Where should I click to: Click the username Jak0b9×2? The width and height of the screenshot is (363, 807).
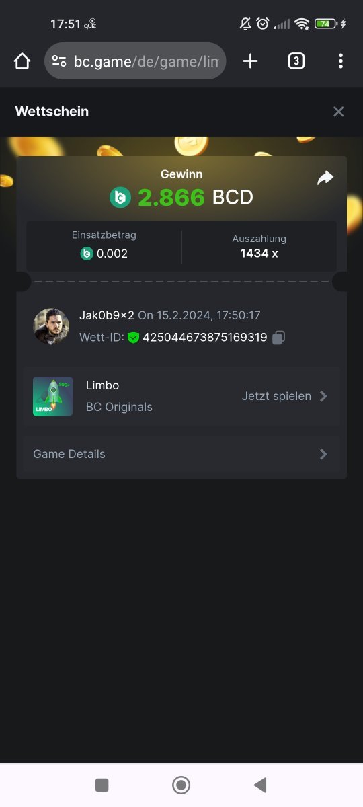click(107, 315)
